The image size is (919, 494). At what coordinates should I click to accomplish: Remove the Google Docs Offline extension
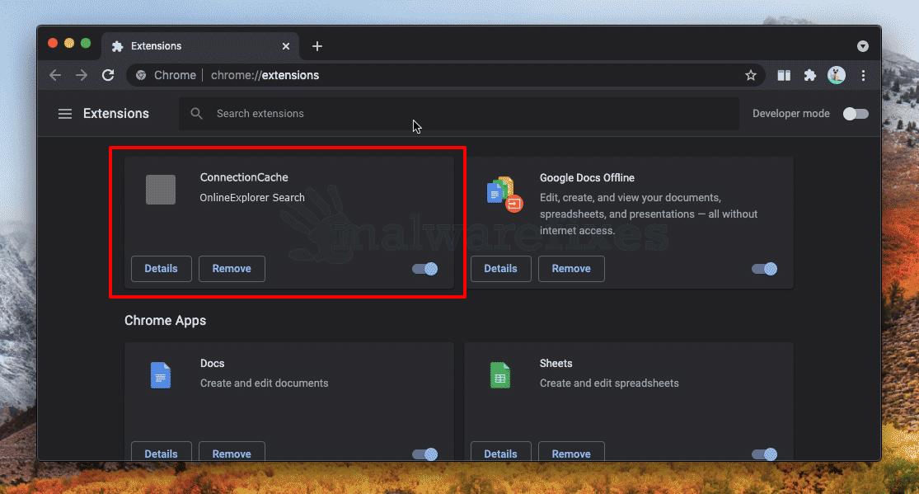pyautogui.click(x=571, y=269)
